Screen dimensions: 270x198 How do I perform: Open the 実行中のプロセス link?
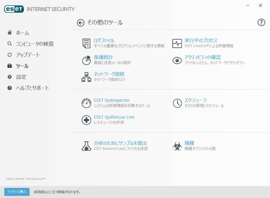pos(201,40)
